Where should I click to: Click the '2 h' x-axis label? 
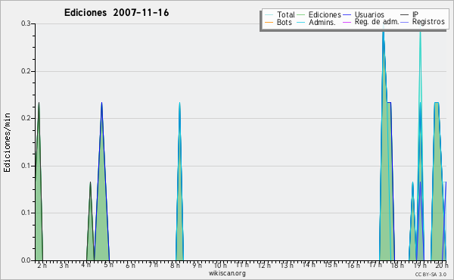pos(42,265)
